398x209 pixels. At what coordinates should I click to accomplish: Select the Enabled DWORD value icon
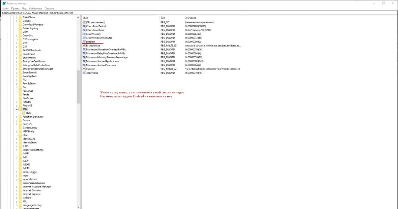(84, 41)
